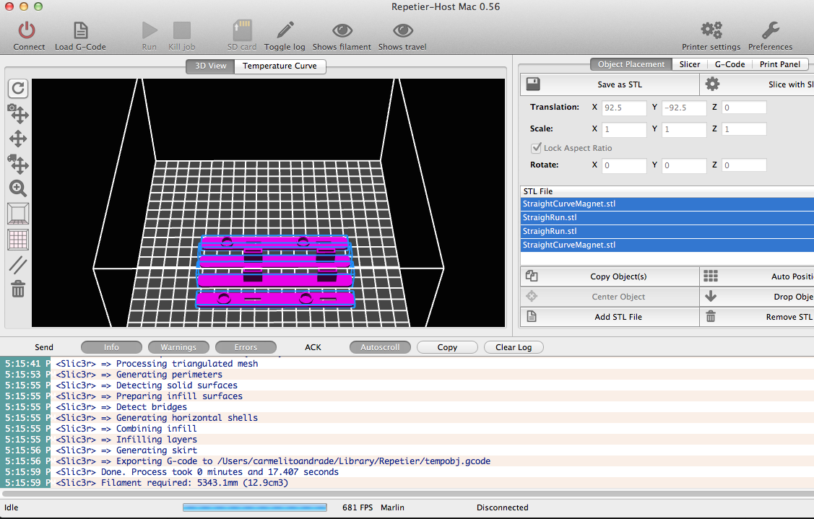The height and width of the screenshot is (519, 814).
Task: Open Preferences wrench icon
Action: point(771,30)
